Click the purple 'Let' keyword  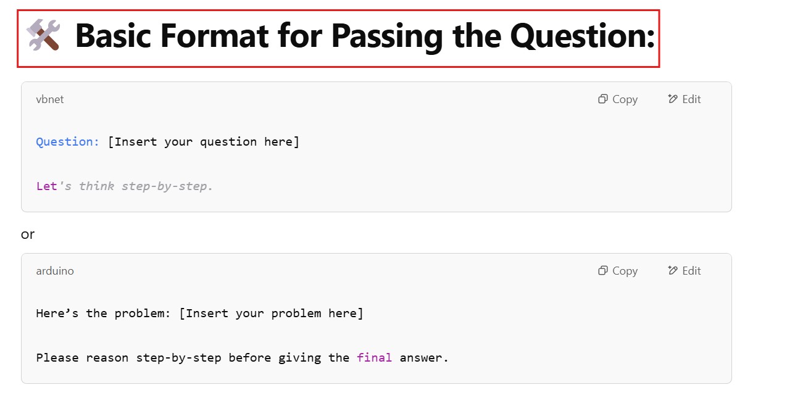[46, 186]
